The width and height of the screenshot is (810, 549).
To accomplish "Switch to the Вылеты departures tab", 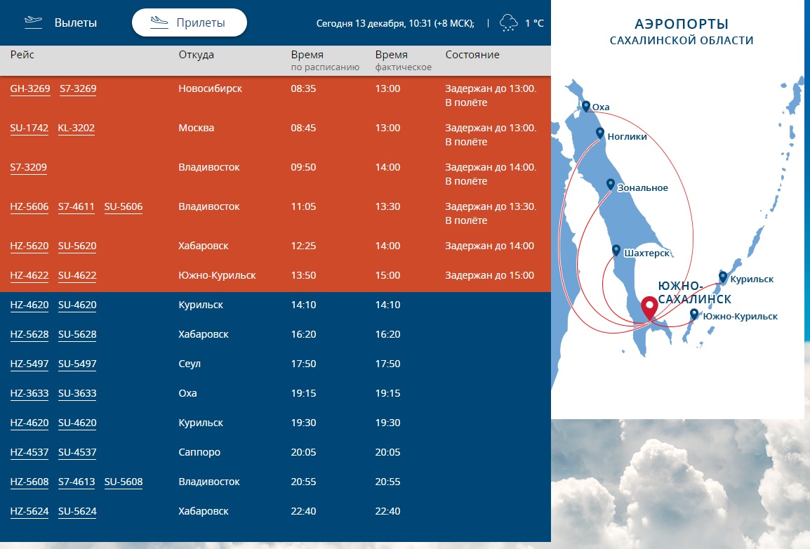I will (x=61, y=22).
